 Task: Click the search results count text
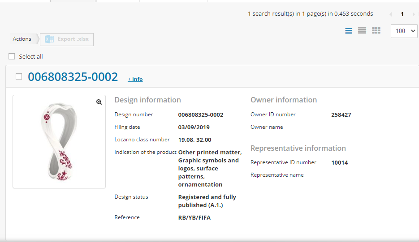pyautogui.click(x=310, y=14)
